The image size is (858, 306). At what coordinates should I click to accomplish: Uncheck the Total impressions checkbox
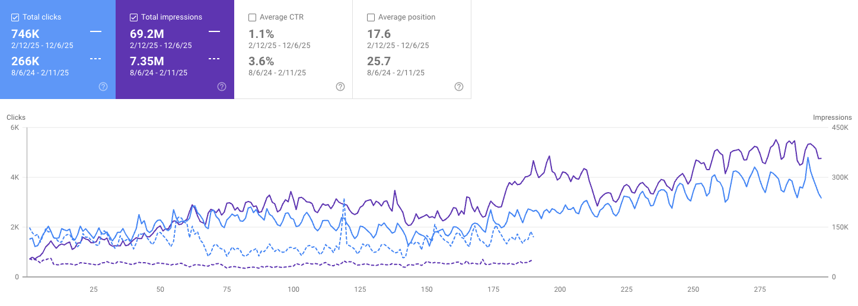[x=134, y=17]
